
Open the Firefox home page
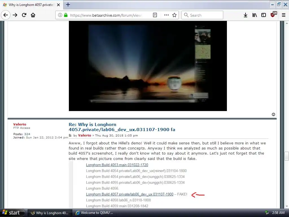[33, 15]
